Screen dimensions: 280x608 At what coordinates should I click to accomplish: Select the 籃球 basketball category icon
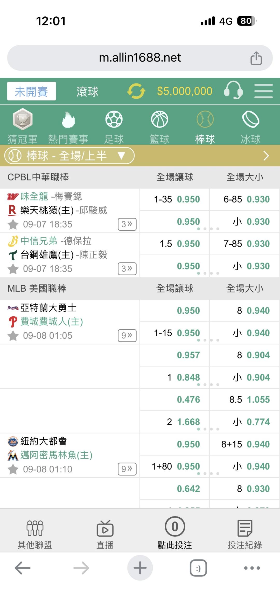coord(159,119)
